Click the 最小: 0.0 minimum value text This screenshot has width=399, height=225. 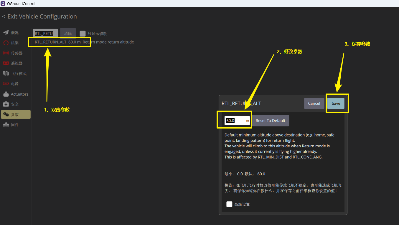coord(234,174)
